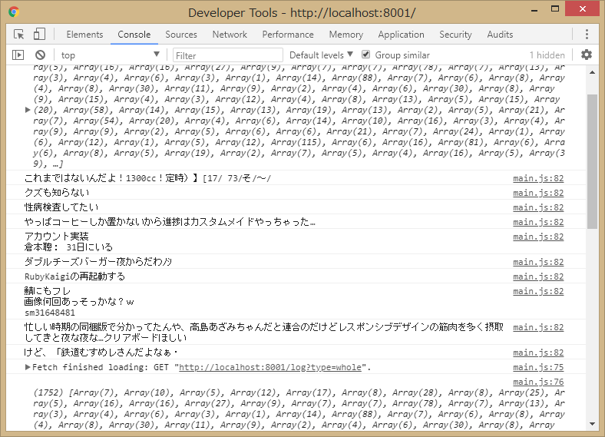Click the console vertical scrollbar down arrow

[x=592, y=423]
